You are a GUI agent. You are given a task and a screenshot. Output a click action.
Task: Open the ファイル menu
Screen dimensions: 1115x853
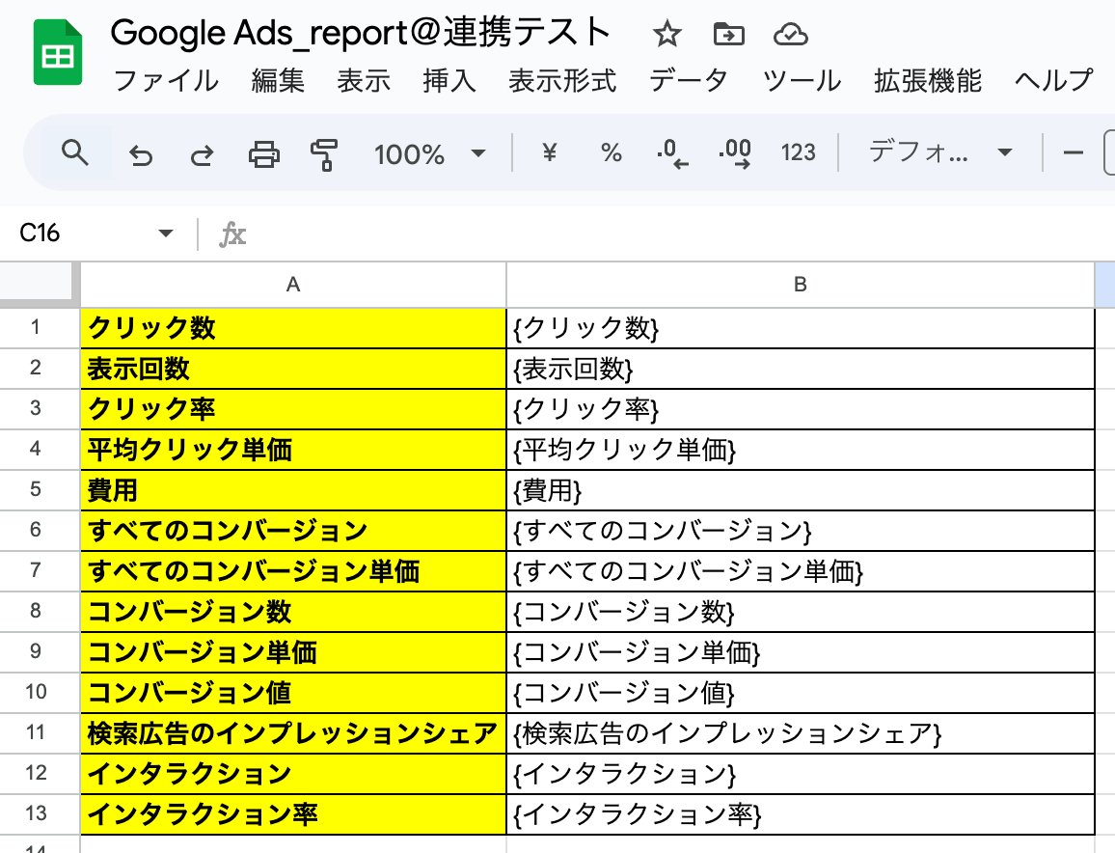(166, 80)
